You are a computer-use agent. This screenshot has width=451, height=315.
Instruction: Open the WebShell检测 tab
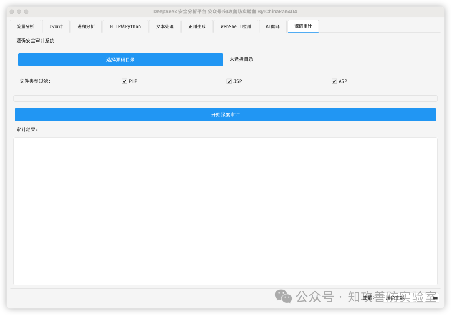coord(236,26)
